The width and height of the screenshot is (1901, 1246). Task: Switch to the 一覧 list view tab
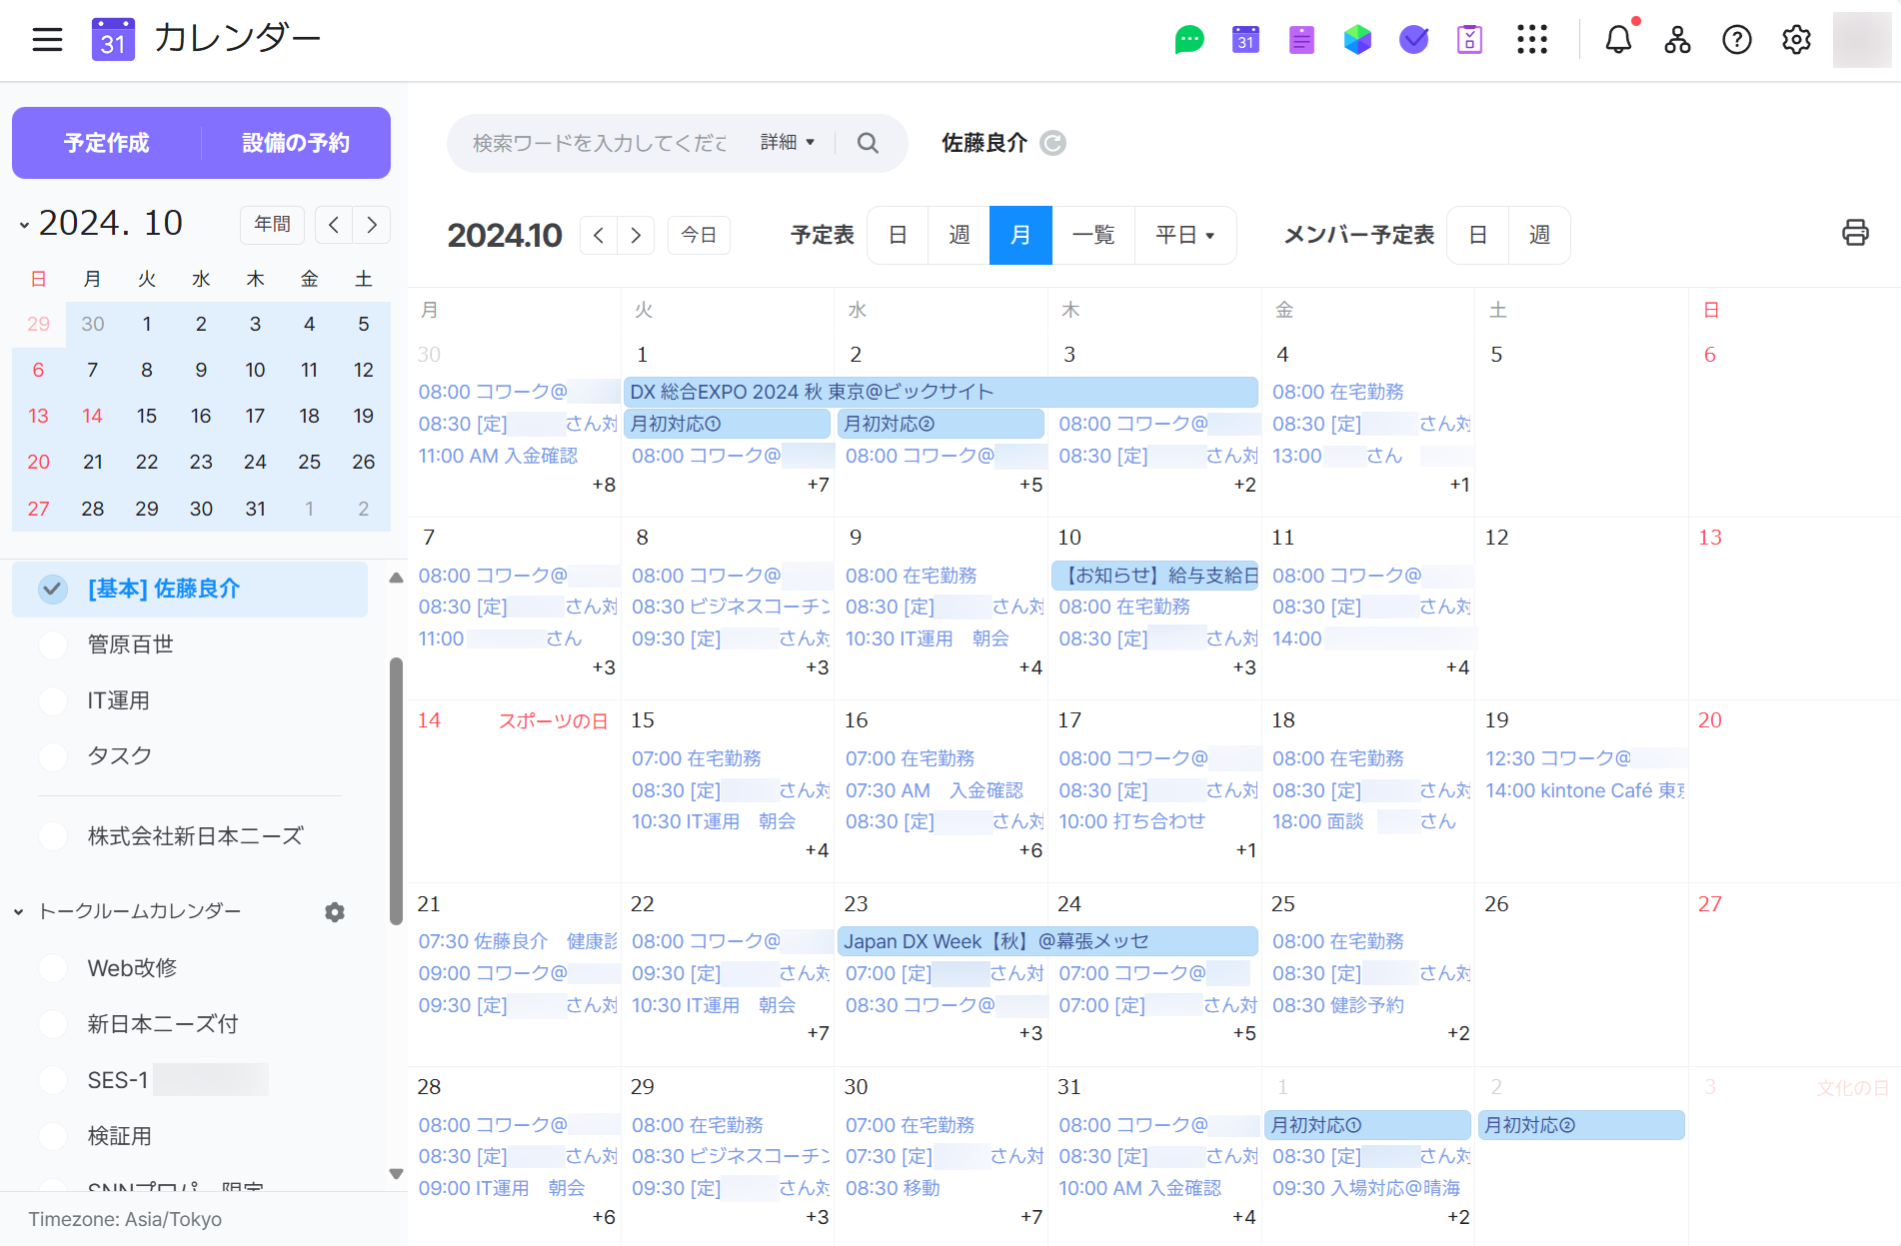1092,235
